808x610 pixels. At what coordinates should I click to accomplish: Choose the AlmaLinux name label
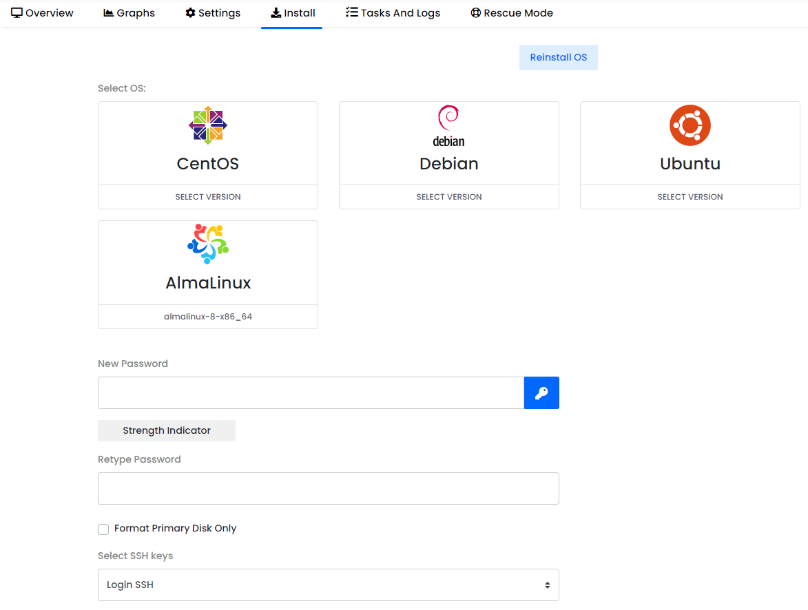click(x=207, y=283)
